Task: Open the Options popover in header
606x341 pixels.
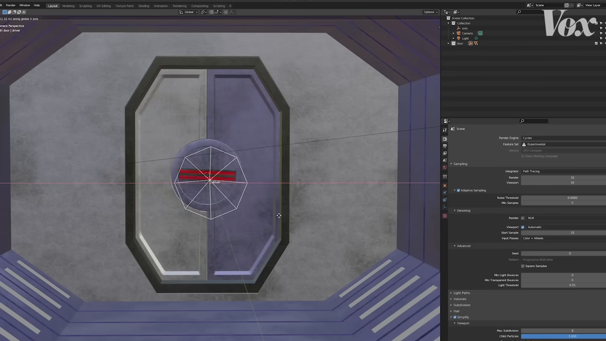Action: click(429, 12)
